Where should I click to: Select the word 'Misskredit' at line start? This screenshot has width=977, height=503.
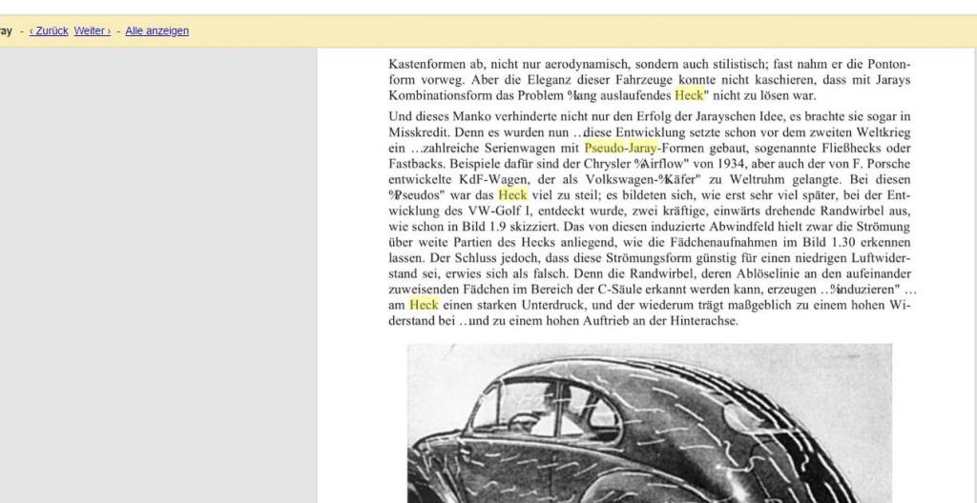coord(418,132)
